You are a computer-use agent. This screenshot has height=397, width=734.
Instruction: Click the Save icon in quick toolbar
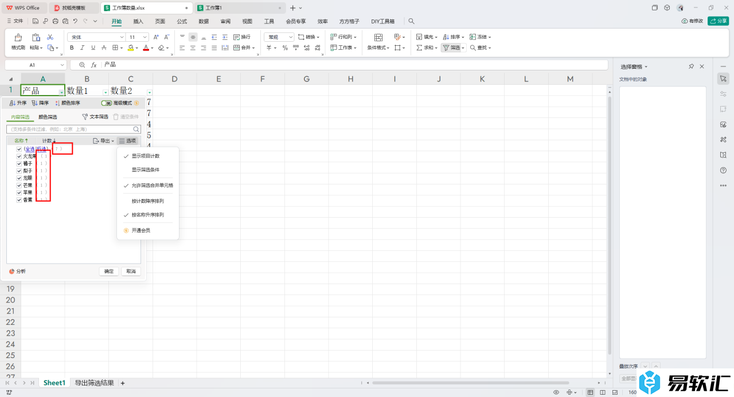(36, 21)
